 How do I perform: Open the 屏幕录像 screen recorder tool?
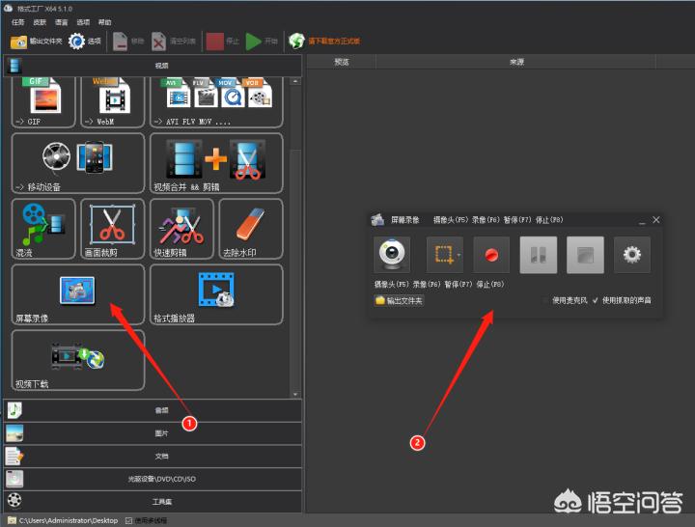click(77, 294)
